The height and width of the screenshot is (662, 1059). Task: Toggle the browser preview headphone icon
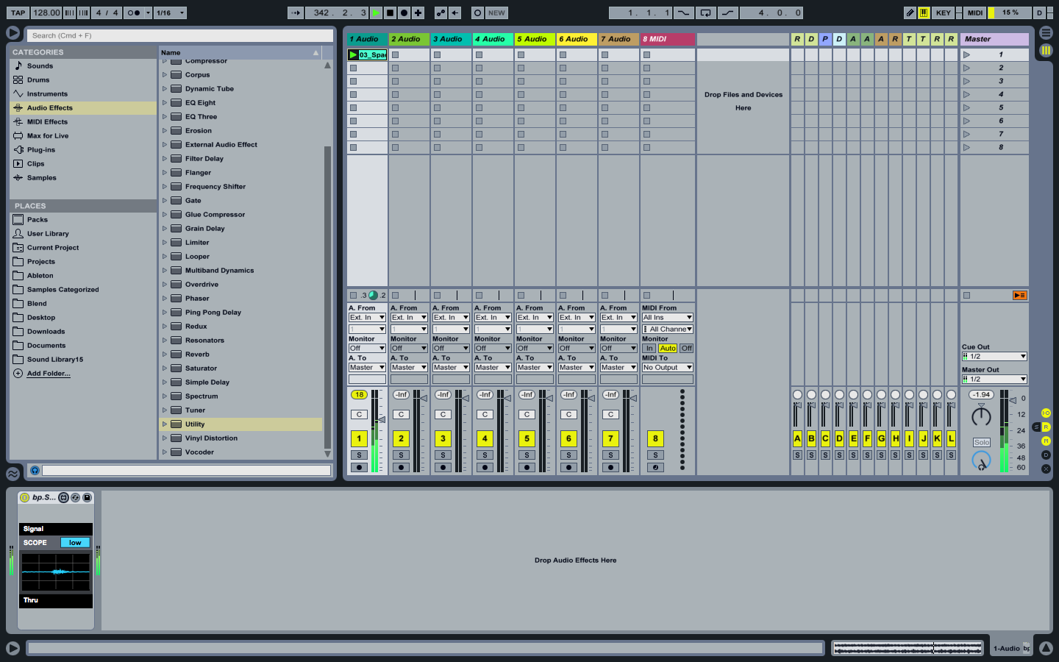pyautogui.click(x=35, y=470)
